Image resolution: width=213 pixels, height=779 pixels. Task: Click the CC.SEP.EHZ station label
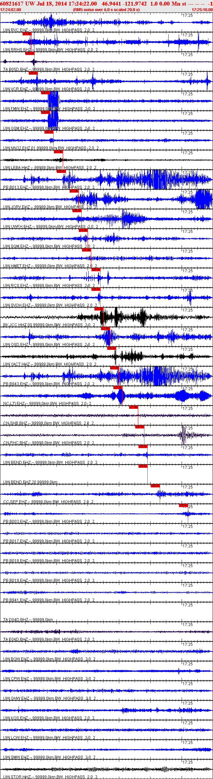tap(49, 502)
